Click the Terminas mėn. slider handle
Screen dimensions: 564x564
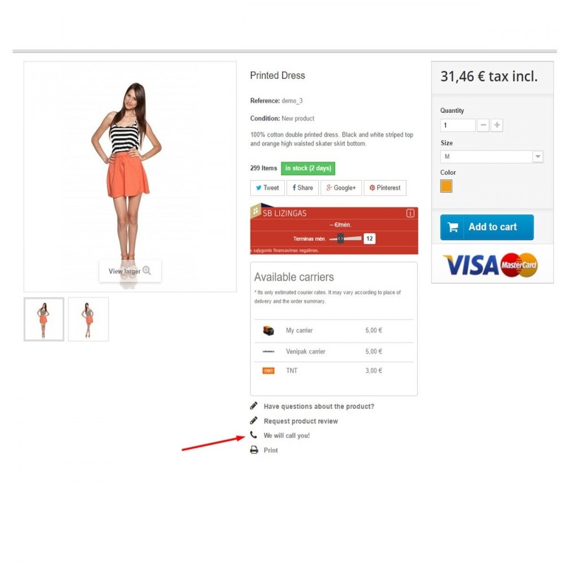pos(340,239)
